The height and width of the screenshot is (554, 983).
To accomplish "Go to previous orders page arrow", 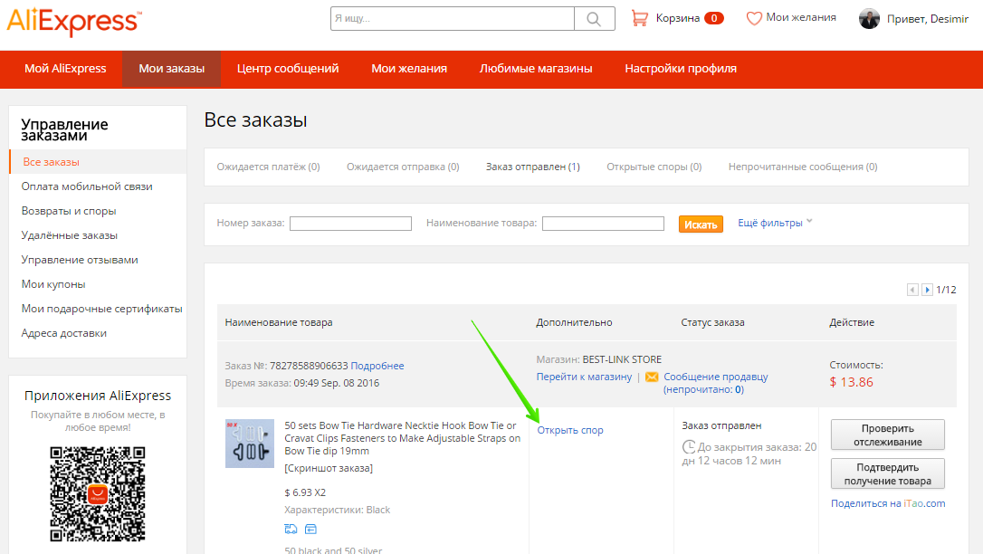I will pyautogui.click(x=912, y=290).
